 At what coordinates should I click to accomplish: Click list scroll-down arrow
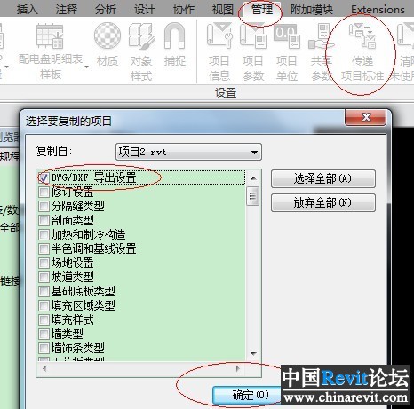click(x=253, y=353)
